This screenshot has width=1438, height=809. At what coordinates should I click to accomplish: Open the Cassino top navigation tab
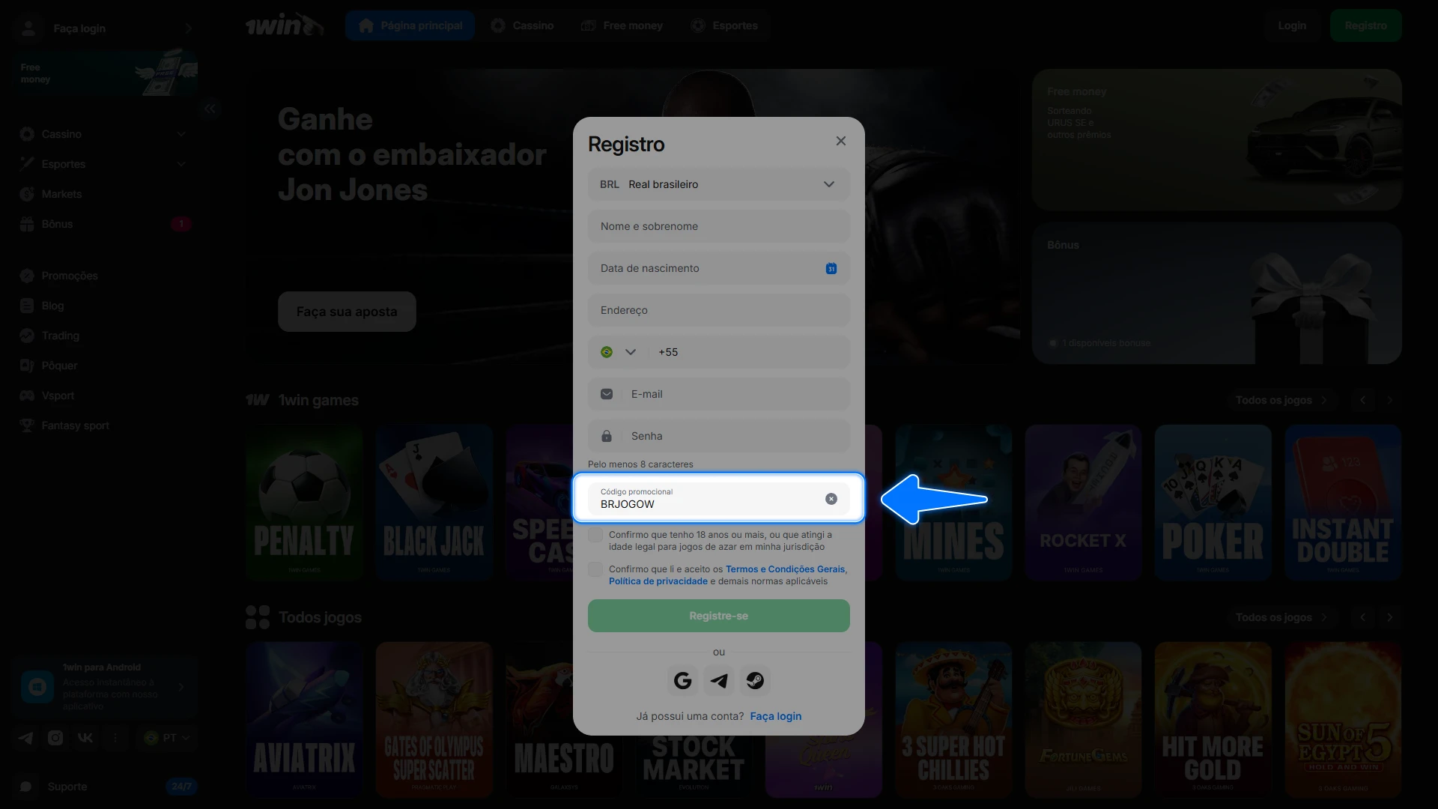click(522, 25)
